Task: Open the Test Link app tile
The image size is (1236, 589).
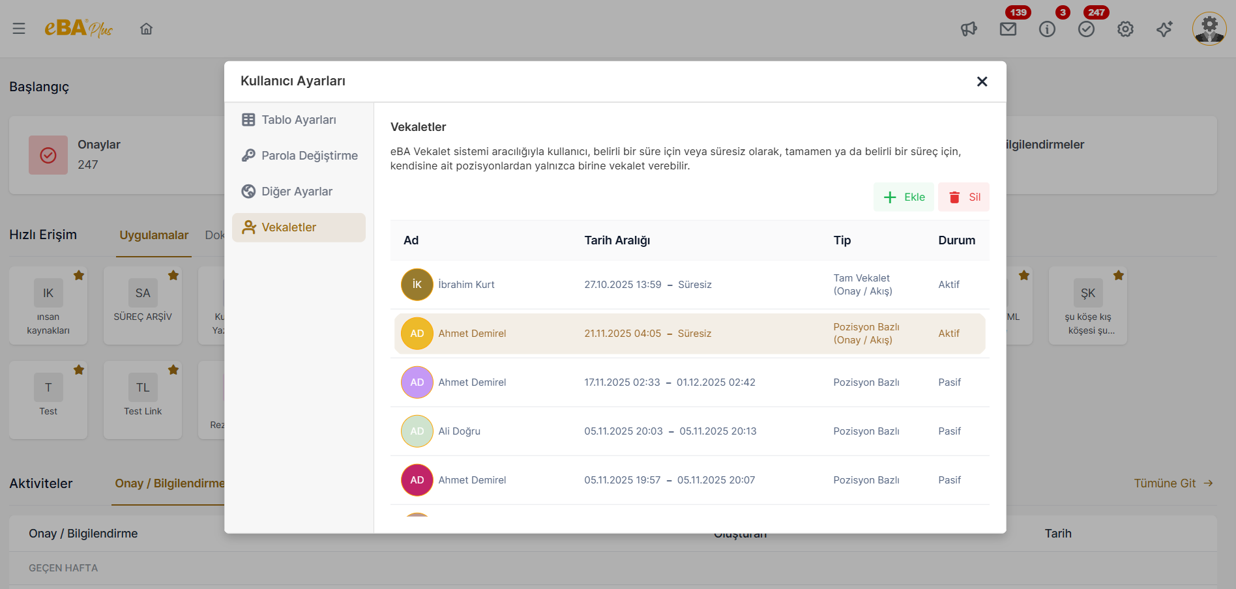Action: coord(143,400)
